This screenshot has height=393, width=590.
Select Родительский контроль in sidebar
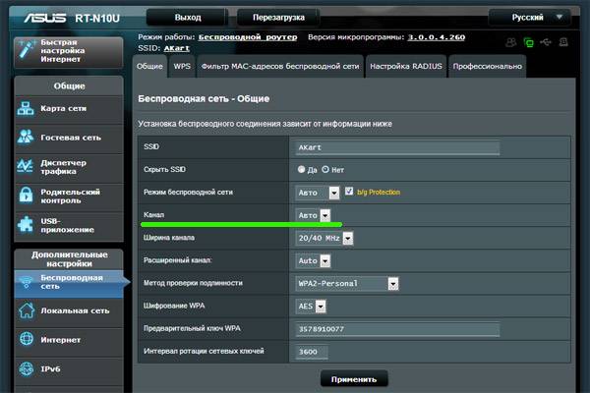[69, 196]
